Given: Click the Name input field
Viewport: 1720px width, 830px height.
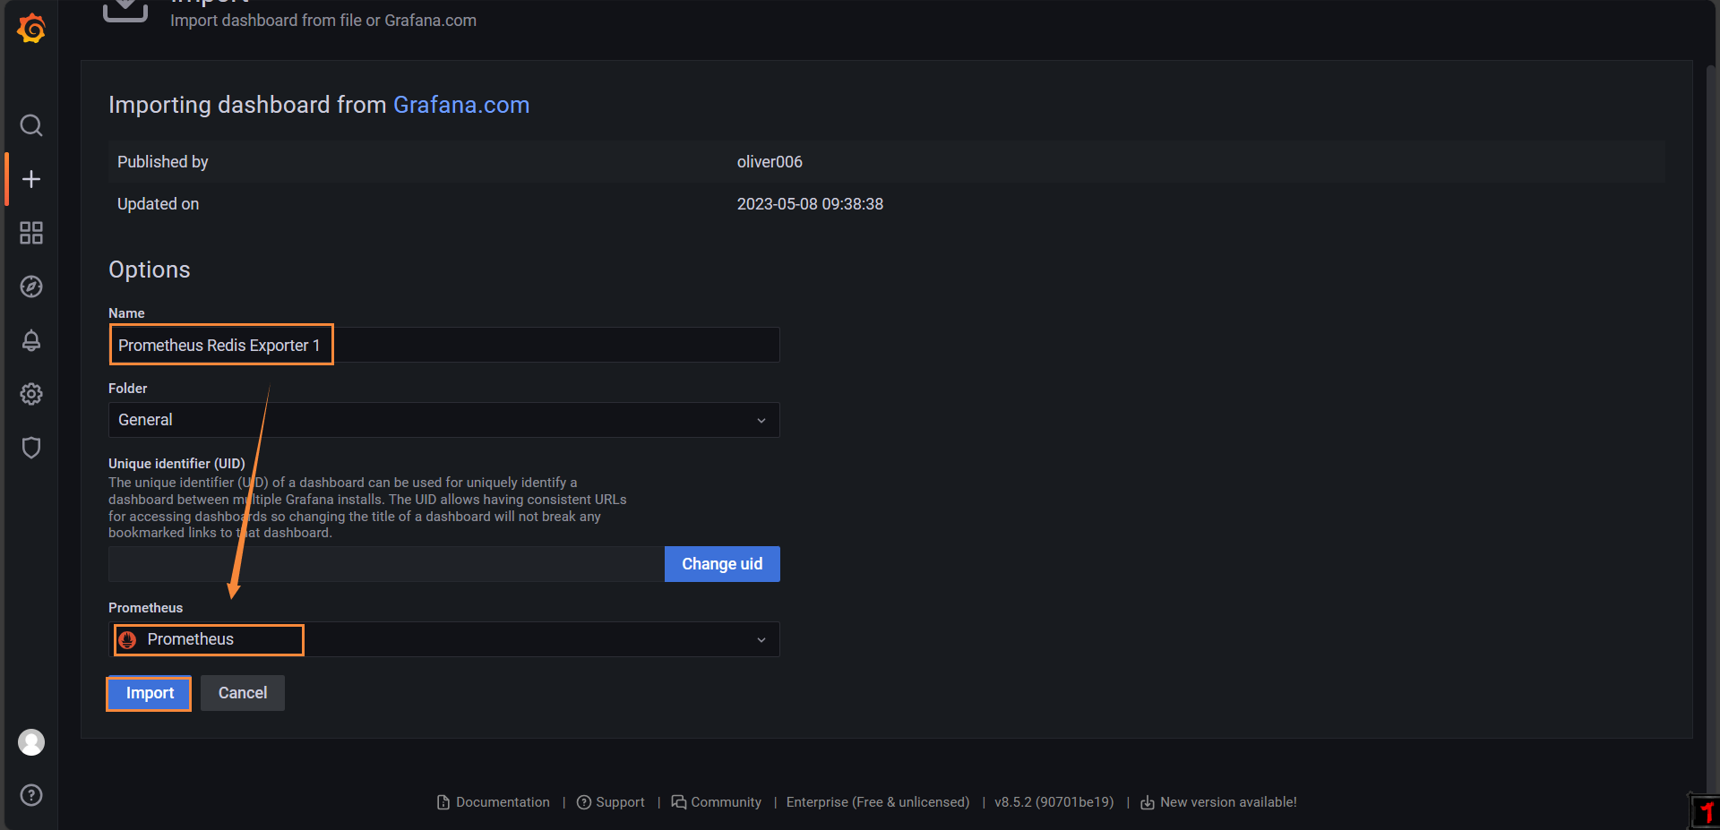Looking at the screenshot, I should 444,345.
